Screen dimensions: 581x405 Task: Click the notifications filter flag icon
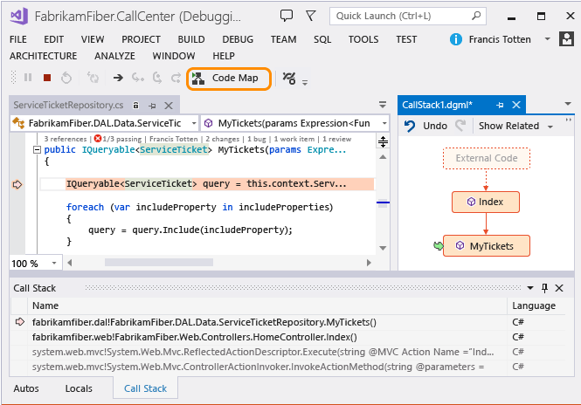310,16
